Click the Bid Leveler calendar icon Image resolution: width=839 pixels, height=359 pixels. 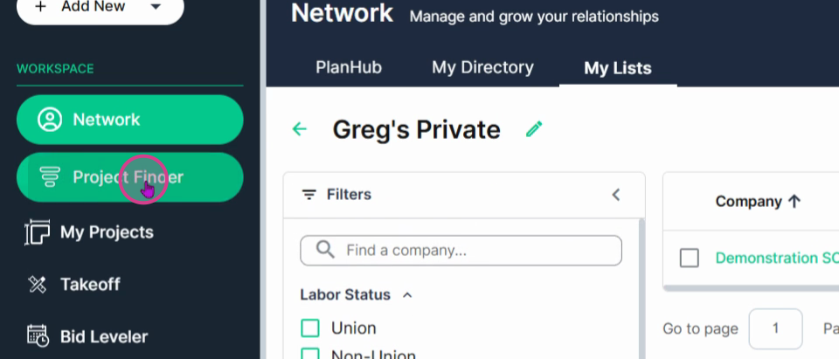38,336
